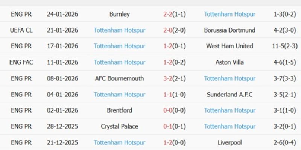The height and width of the screenshot is (150, 301).
Task: Click the Aston Villa team name
Action: click(x=230, y=62)
